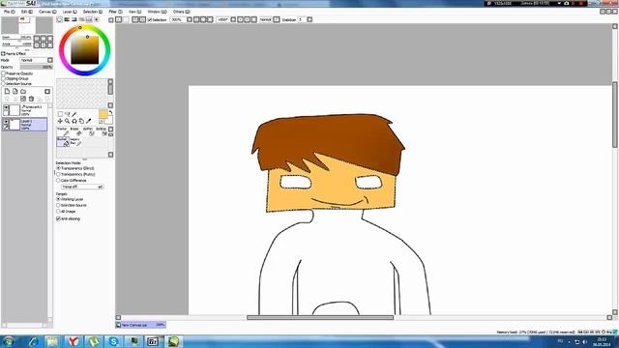Toggle the Selection checkbox in the toolbar
Screen dimensions: 619x348
click(150, 19)
